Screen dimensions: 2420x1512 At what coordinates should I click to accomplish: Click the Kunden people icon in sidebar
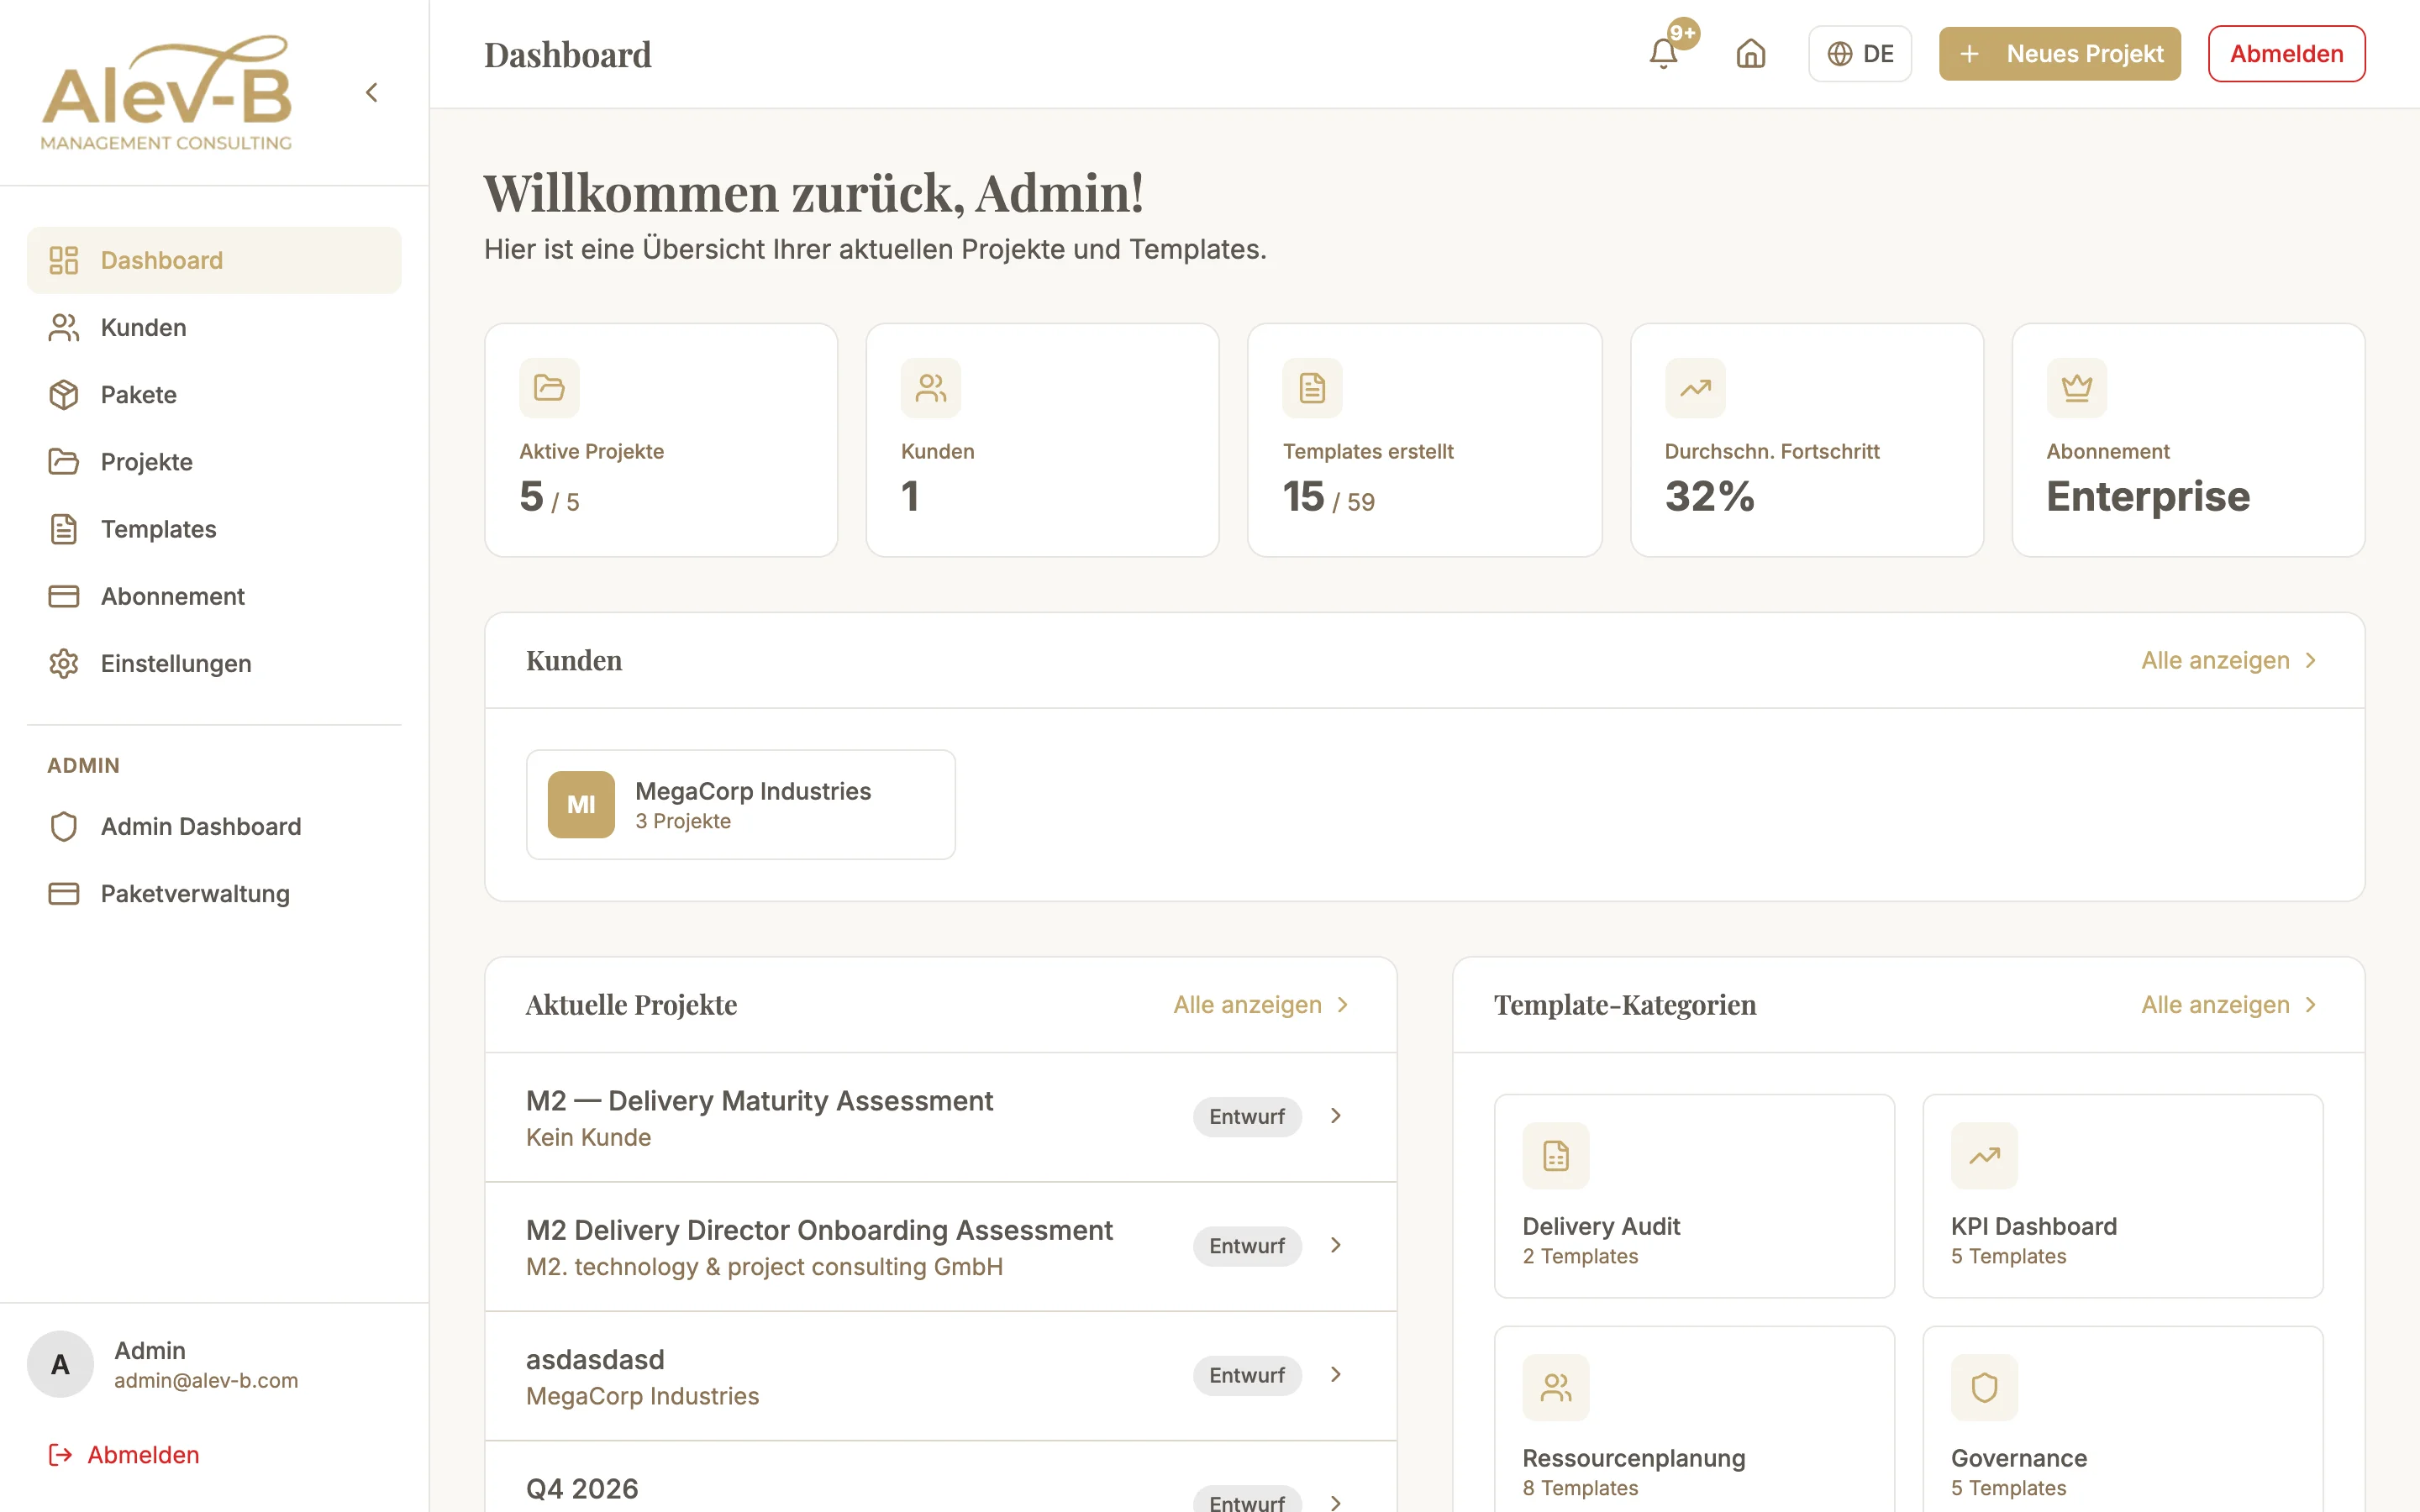point(64,327)
